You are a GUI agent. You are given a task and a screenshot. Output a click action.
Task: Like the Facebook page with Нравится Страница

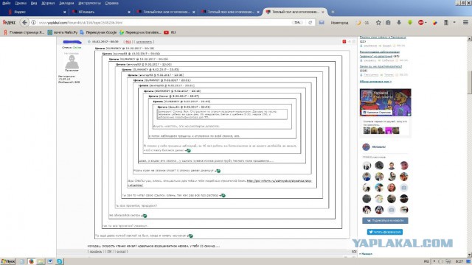[x=377, y=112]
